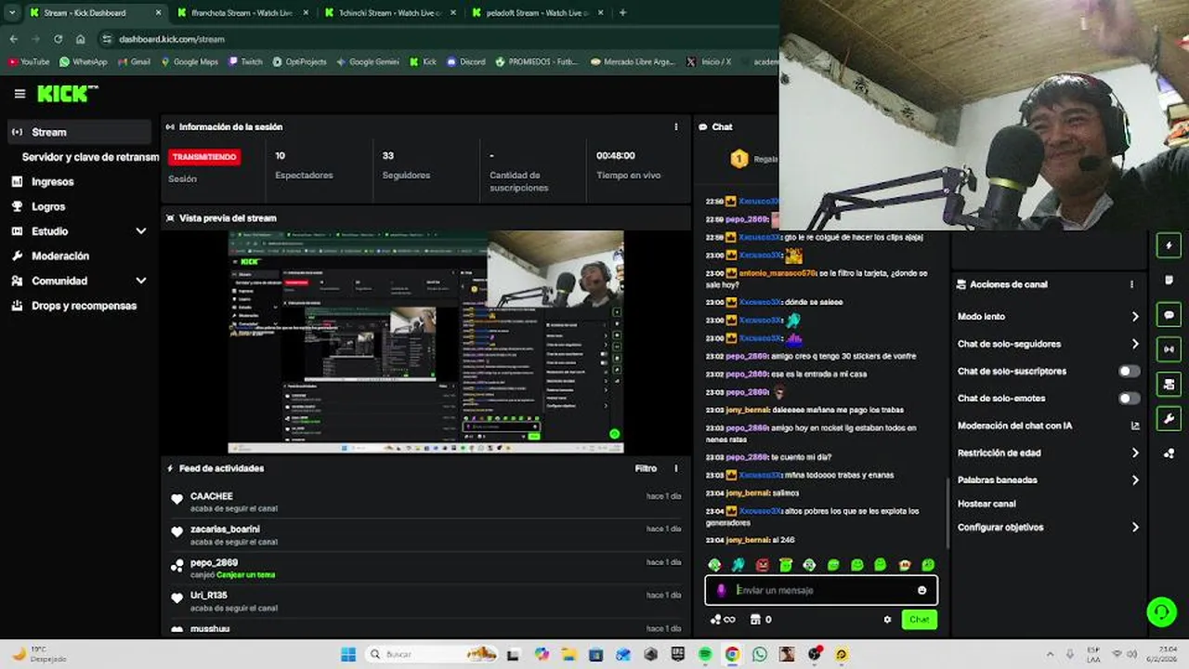Screen dimensions: 1189x669
Task: Open Chrome tab search dropdown
Action: tap(12, 13)
